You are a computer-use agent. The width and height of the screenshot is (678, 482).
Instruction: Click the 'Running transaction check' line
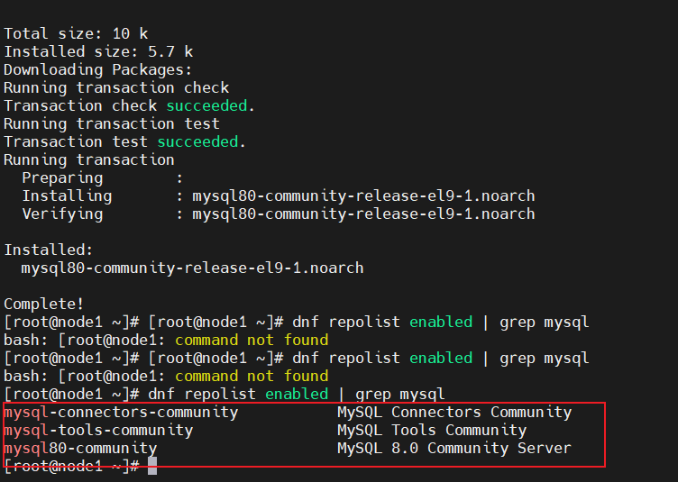pyautogui.click(x=116, y=88)
